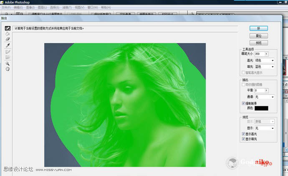Viewport: 288px width, 176px height.
Task: Select the Eyedropper tool
Action: tap(8, 45)
